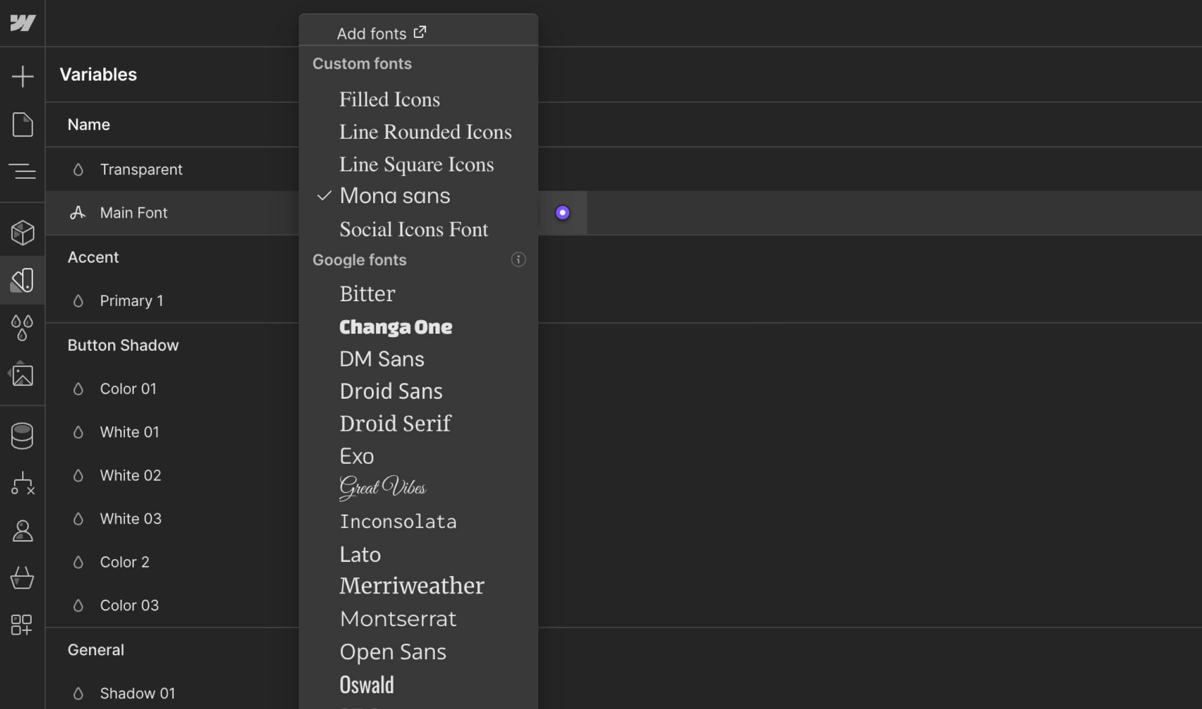Click the droplet icon beside White 03
1202x709 pixels.
78,519
